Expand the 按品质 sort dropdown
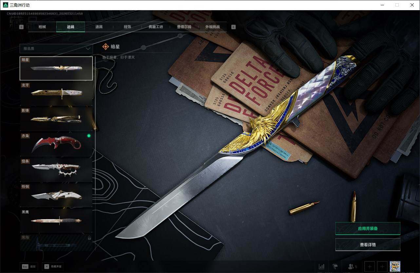 56,49
